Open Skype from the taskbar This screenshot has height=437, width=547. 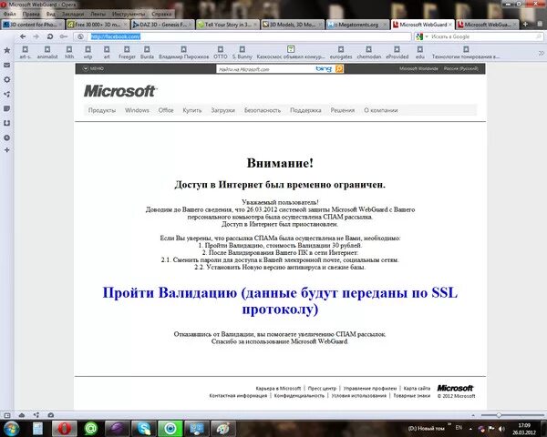(144, 428)
